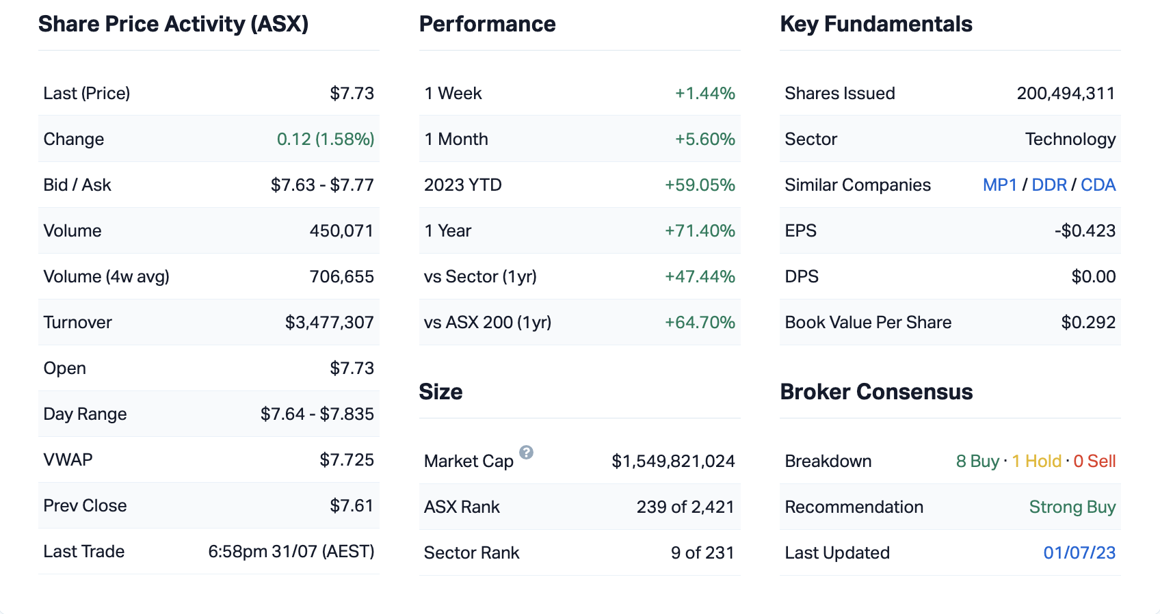
Task: Open the DDR similar company link
Action: (x=1049, y=185)
